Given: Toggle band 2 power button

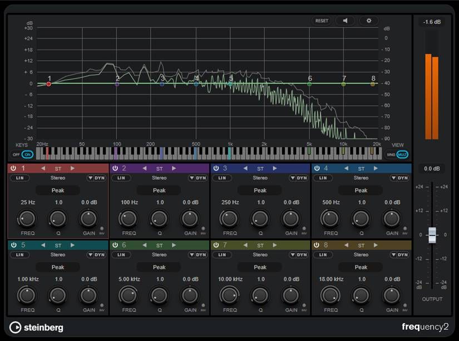Looking at the screenshot, I should click(115, 168).
